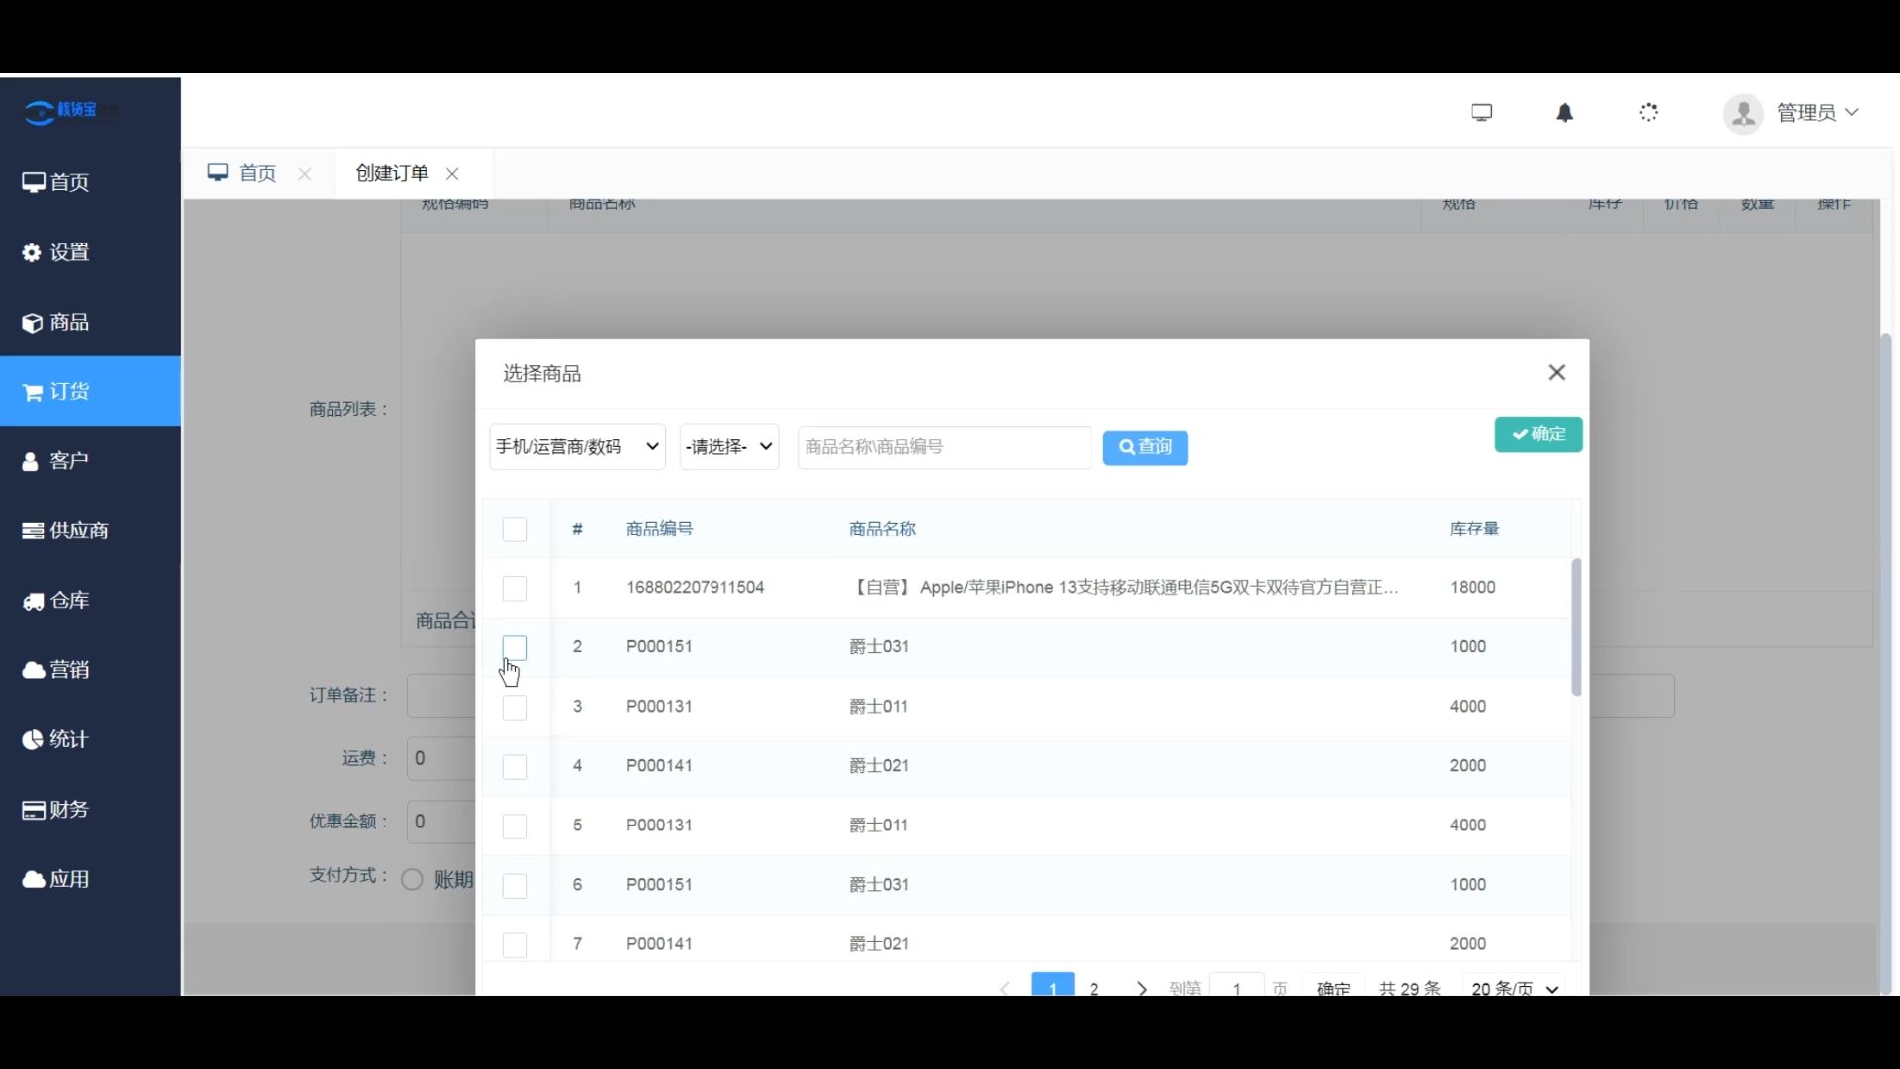
Task: Click the monitor icon in top header
Action: point(1481,112)
